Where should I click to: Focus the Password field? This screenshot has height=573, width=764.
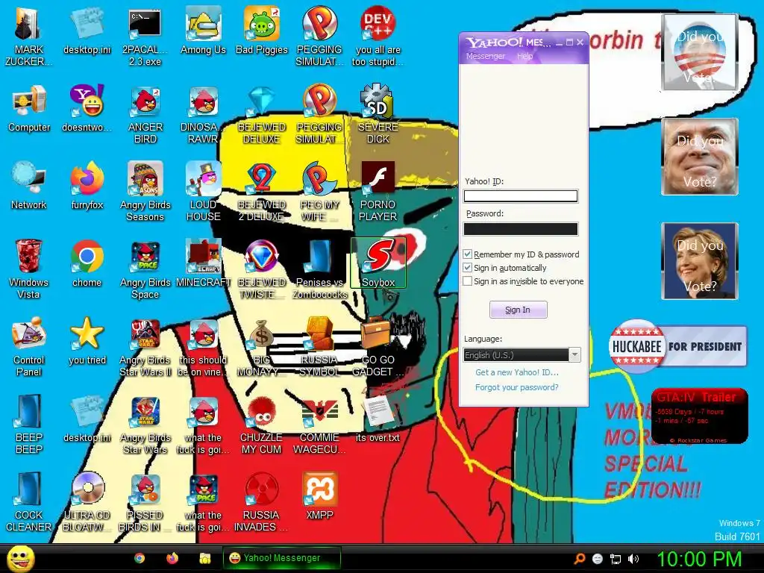pyautogui.click(x=520, y=229)
